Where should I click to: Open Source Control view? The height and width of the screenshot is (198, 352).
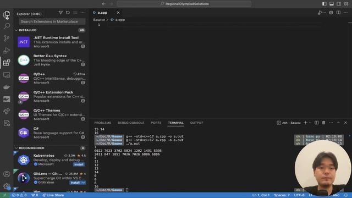coord(7,38)
